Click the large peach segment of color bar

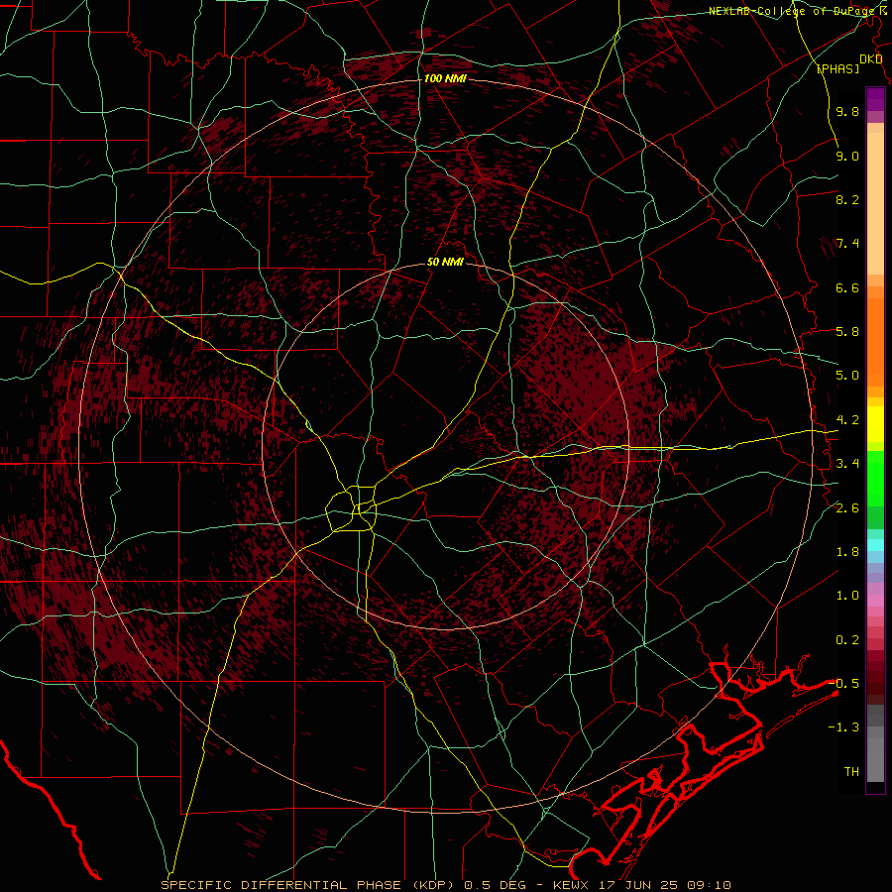tap(875, 203)
